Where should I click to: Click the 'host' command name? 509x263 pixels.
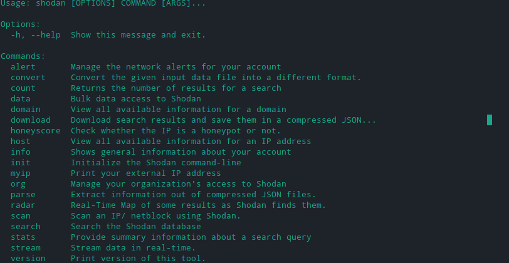tap(21, 142)
